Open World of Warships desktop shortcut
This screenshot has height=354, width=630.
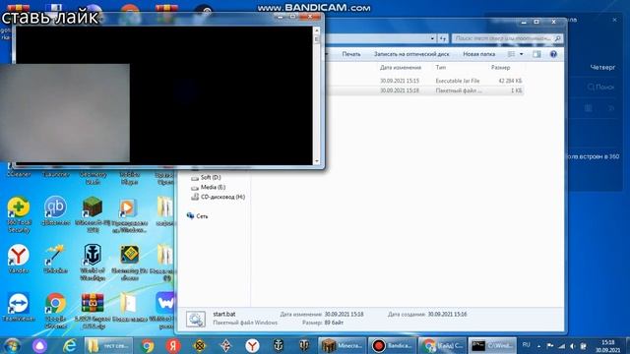pyautogui.click(x=93, y=263)
